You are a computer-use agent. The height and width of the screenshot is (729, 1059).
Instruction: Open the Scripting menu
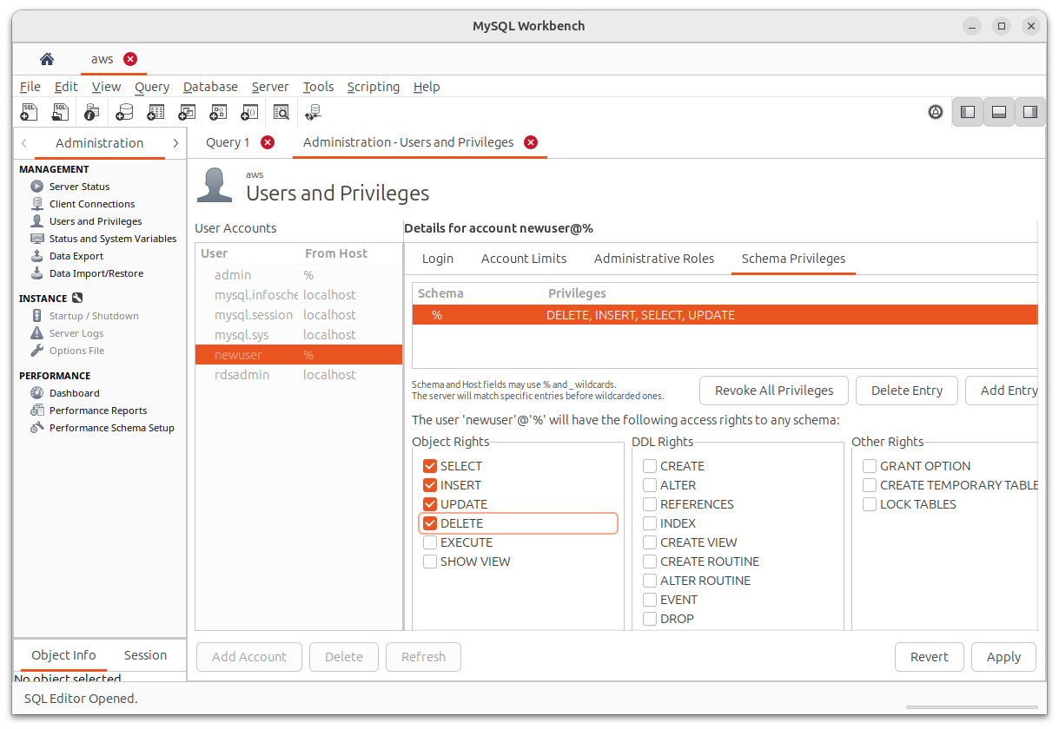coord(374,87)
